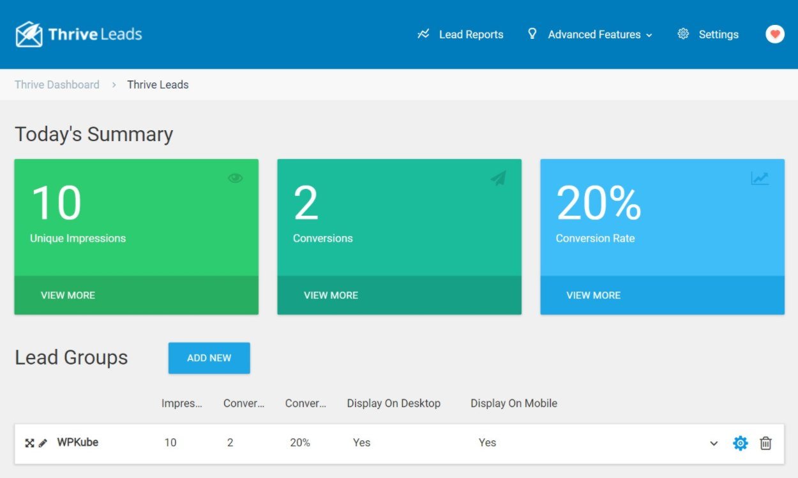Click the 10 Unique Impressions number
This screenshot has width=798, height=478.
[x=56, y=204]
